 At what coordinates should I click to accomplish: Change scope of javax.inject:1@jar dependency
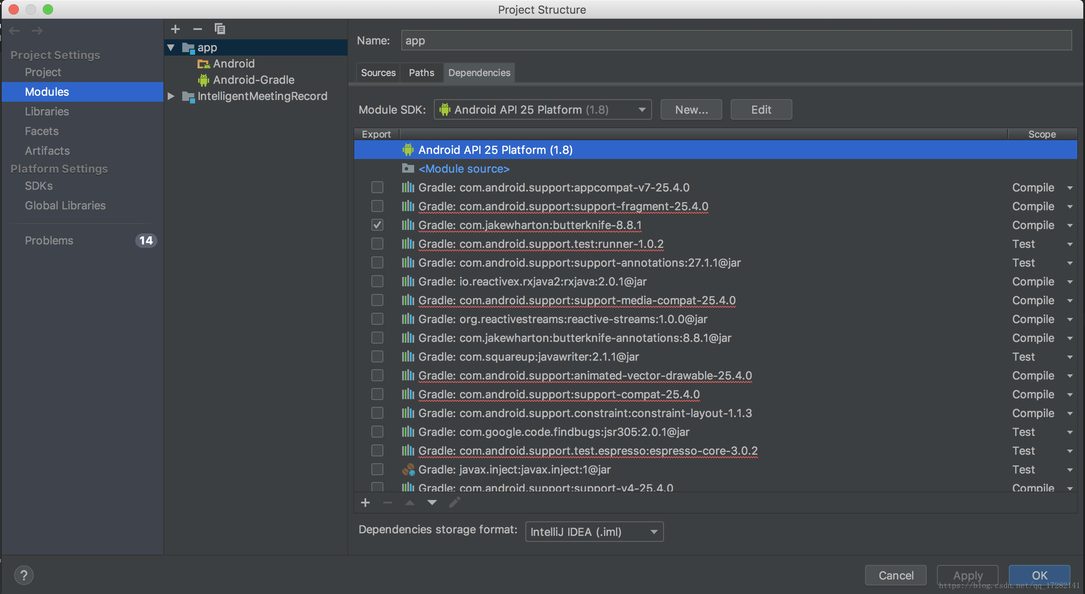pos(1042,470)
